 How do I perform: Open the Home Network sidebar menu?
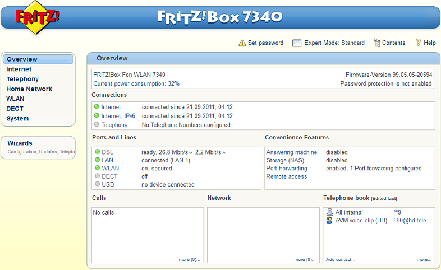click(x=29, y=89)
